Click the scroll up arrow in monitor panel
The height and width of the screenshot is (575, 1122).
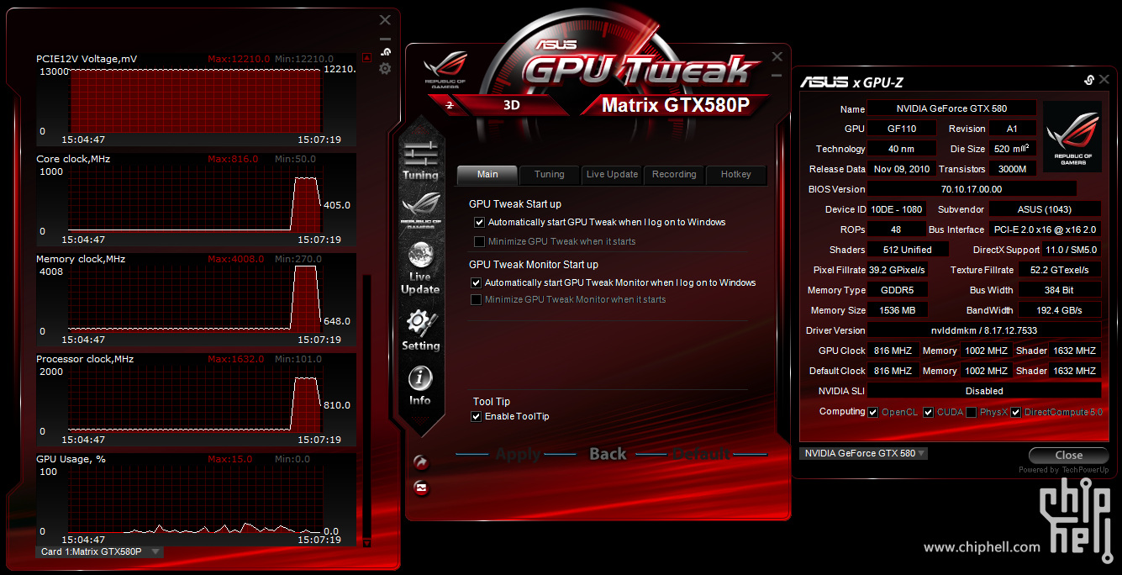(366, 58)
